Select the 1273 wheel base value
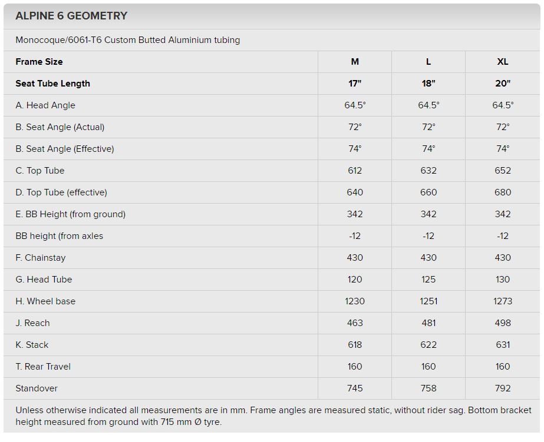The width and height of the screenshot is (544, 442). (x=503, y=301)
